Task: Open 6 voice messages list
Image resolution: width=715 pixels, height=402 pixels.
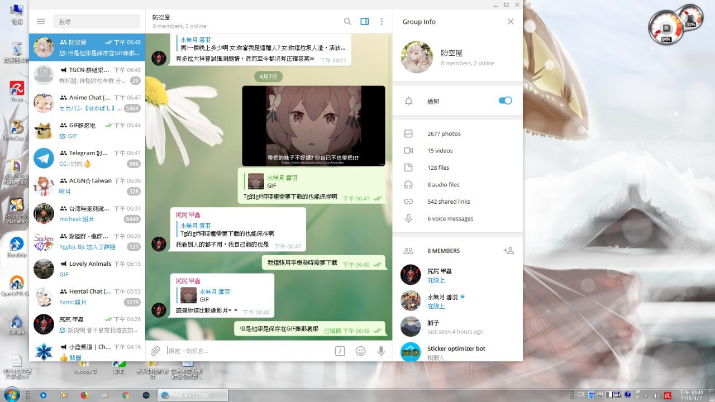Action: point(450,219)
